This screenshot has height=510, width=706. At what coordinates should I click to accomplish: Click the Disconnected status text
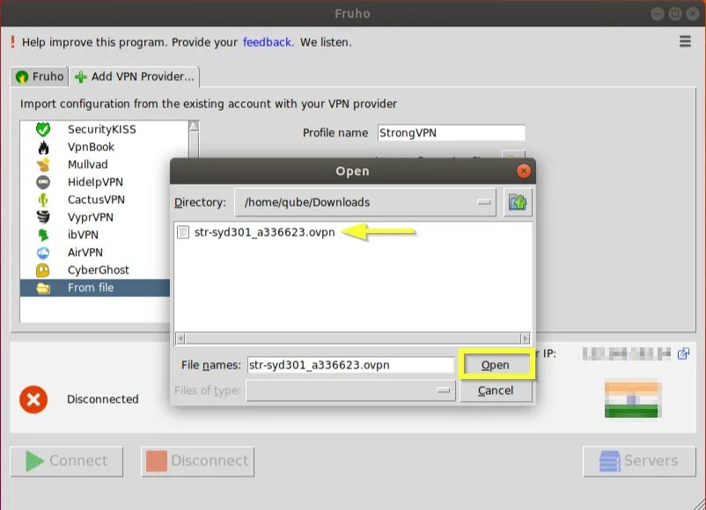click(x=103, y=399)
